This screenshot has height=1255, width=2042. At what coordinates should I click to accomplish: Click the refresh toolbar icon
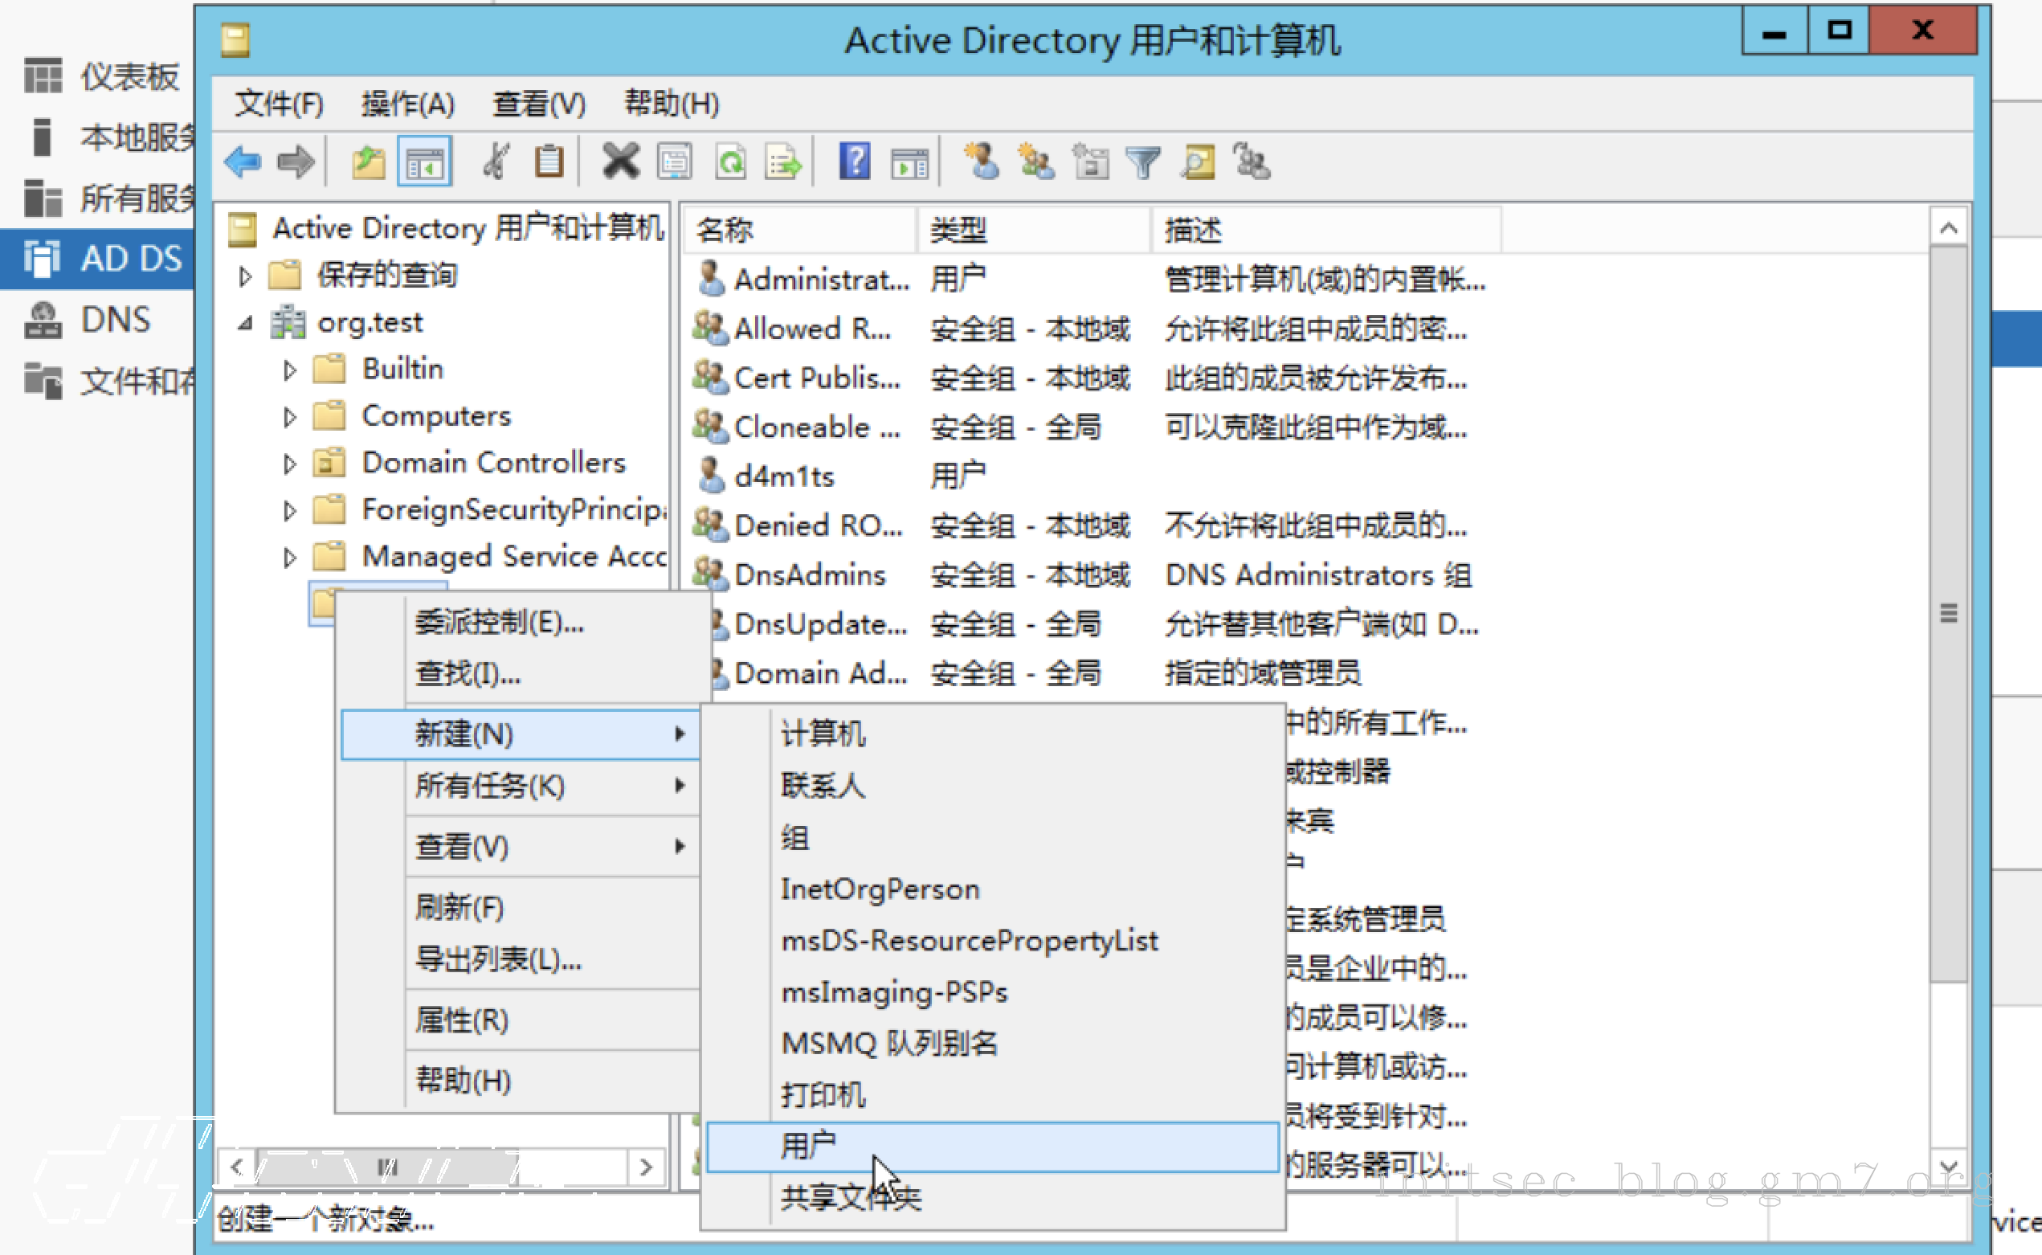coord(730,161)
